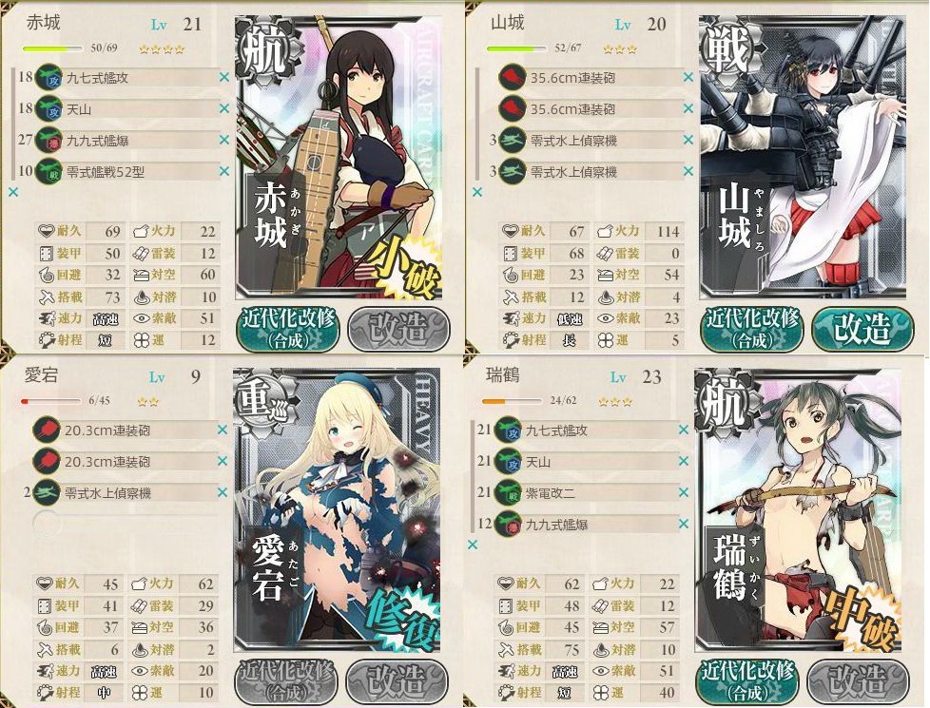The height and width of the screenshot is (708, 930).
Task: Click Atago's 零式水上偵察機 seaplane icon
Action: point(47,493)
